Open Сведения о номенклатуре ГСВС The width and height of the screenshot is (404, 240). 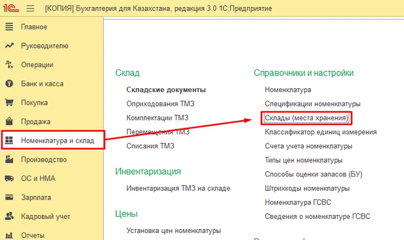pyautogui.click(x=317, y=217)
